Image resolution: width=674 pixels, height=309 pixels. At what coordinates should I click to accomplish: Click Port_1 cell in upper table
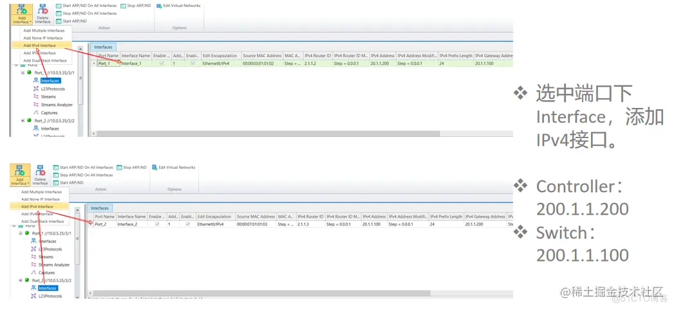click(x=108, y=64)
